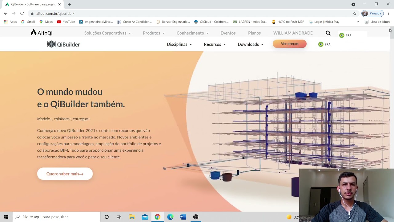This screenshot has width=394, height=222.
Task: Reload the page
Action: click(22, 13)
